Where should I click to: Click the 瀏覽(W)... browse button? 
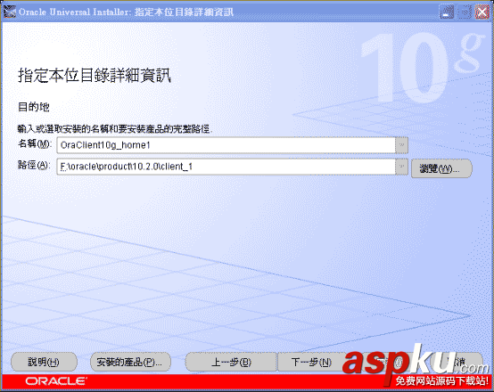[441, 168]
